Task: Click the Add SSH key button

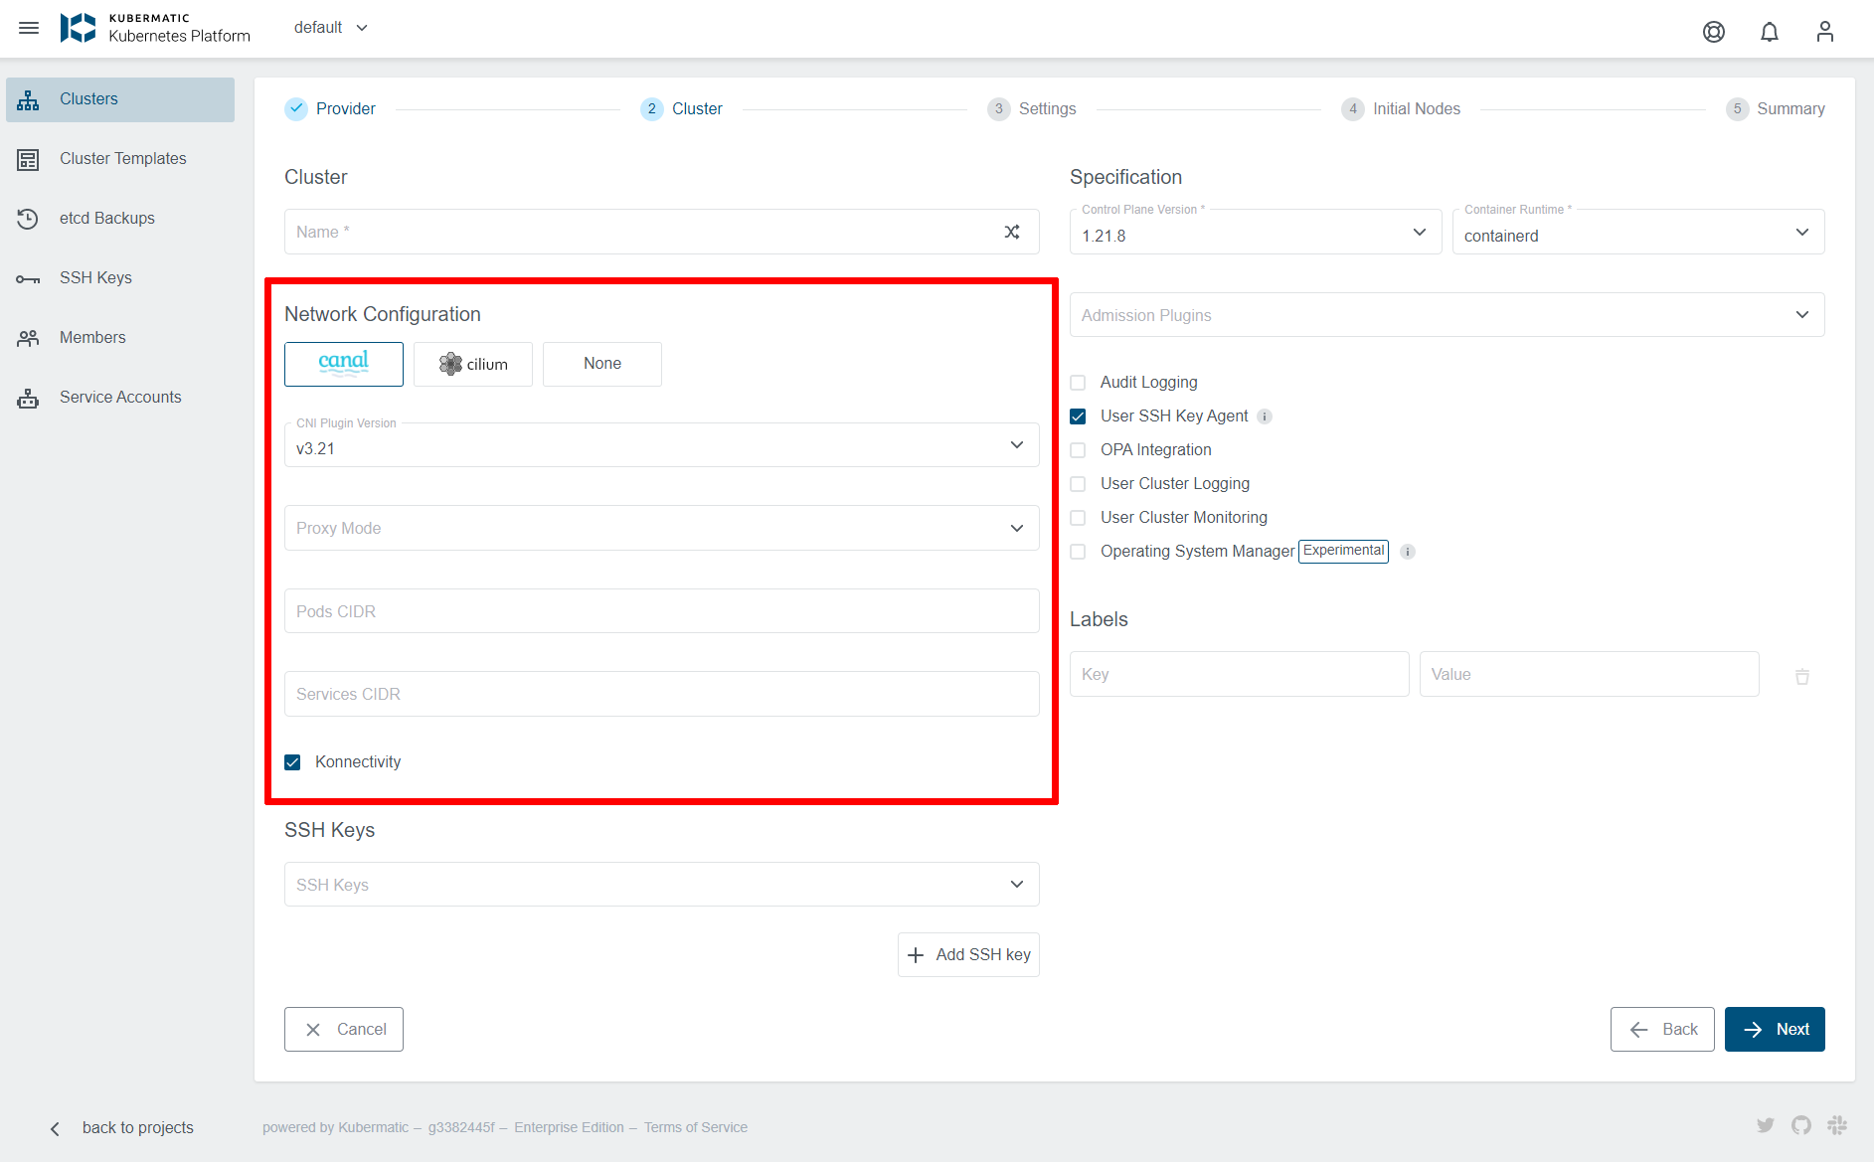Action: pyautogui.click(x=967, y=954)
